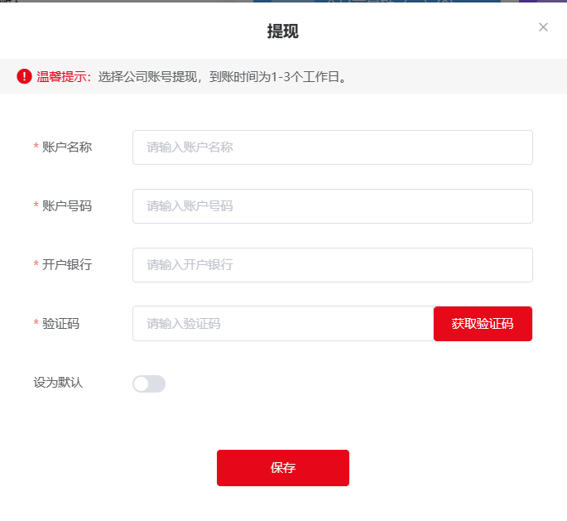Click the 获取验证码 button
567x521 pixels.
[x=483, y=324]
